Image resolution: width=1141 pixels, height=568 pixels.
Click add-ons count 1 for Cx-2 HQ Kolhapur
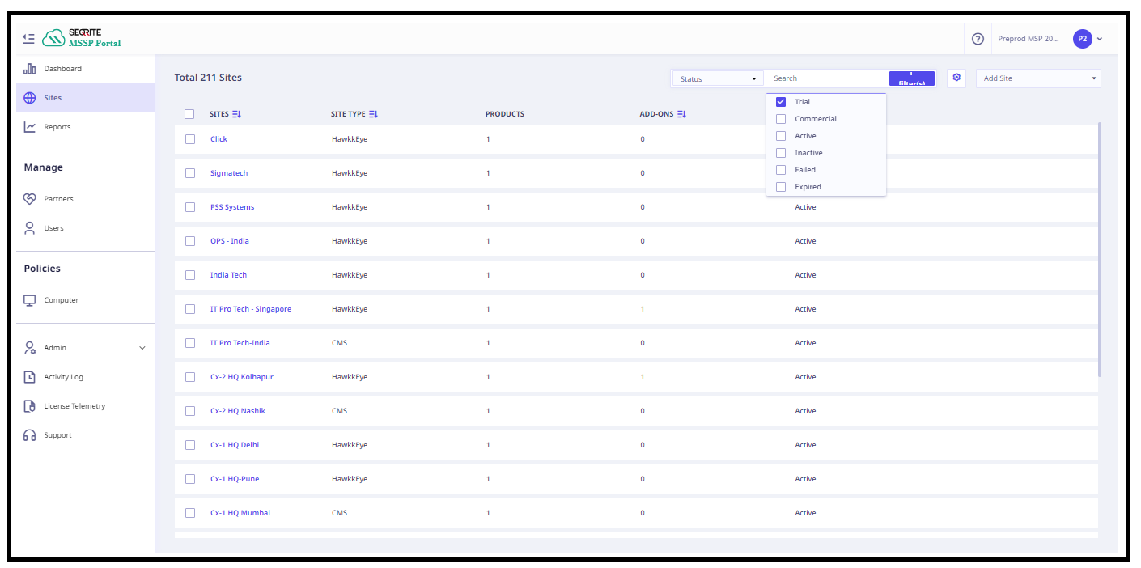tap(643, 377)
